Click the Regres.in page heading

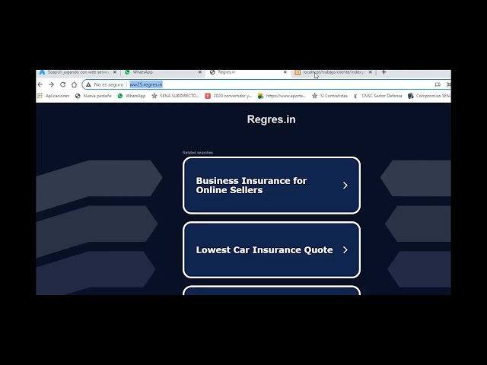click(272, 119)
